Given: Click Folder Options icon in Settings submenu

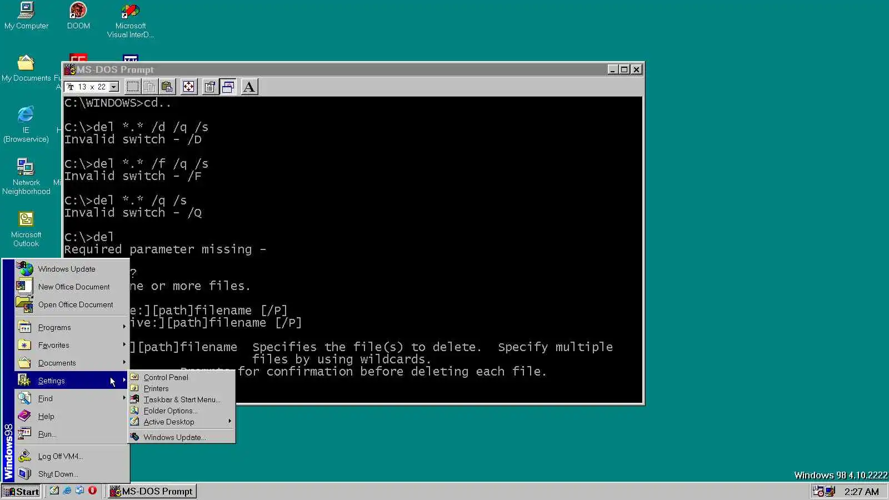Looking at the screenshot, I should pyautogui.click(x=134, y=411).
